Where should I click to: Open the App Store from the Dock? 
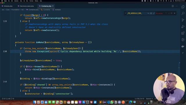84,102
